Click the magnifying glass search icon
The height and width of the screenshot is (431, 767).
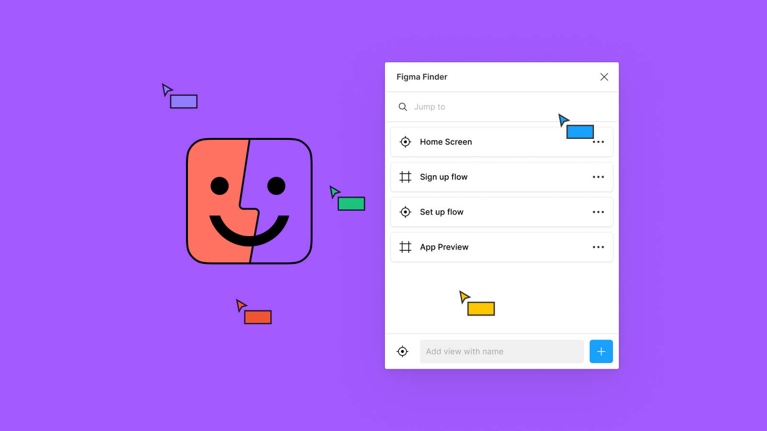tap(403, 107)
